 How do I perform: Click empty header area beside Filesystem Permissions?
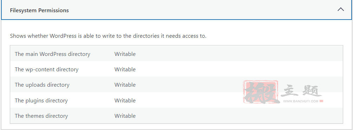point(203,10)
